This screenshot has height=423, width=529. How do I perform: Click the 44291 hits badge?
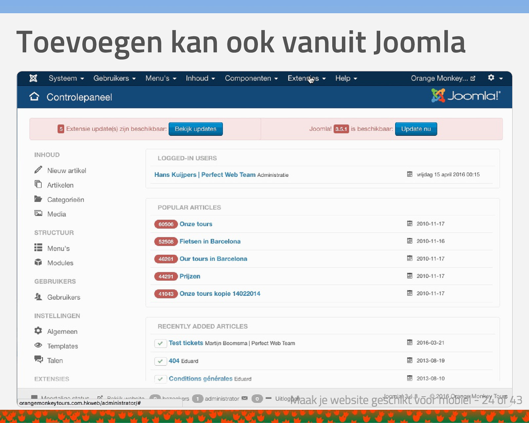pos(166,276)
